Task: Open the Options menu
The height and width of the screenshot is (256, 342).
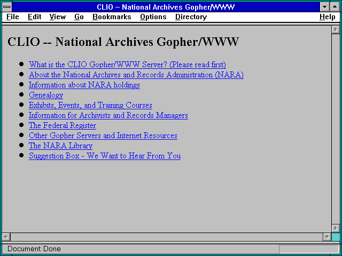Action: (153, 17)
